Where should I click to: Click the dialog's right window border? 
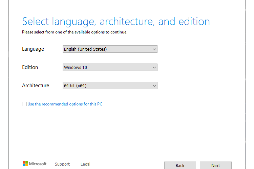246,84
